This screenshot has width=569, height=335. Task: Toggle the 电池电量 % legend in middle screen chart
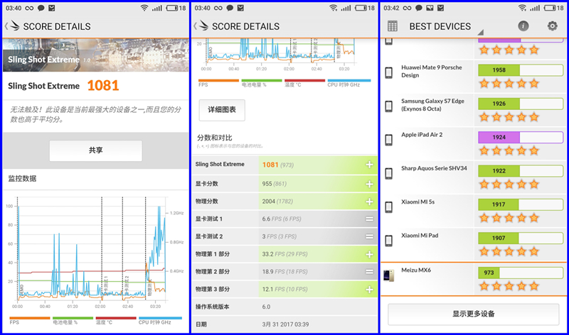[262, 83]
